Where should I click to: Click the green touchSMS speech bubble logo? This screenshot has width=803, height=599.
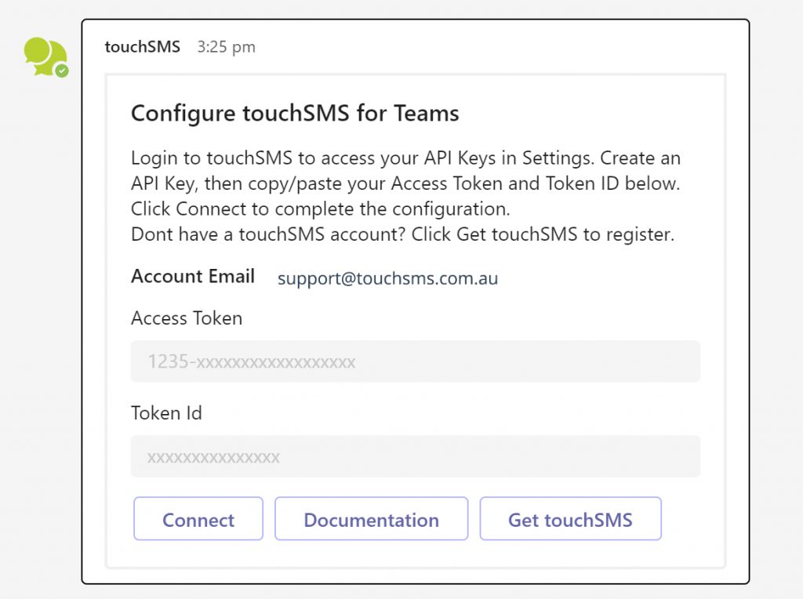[45, 55]
